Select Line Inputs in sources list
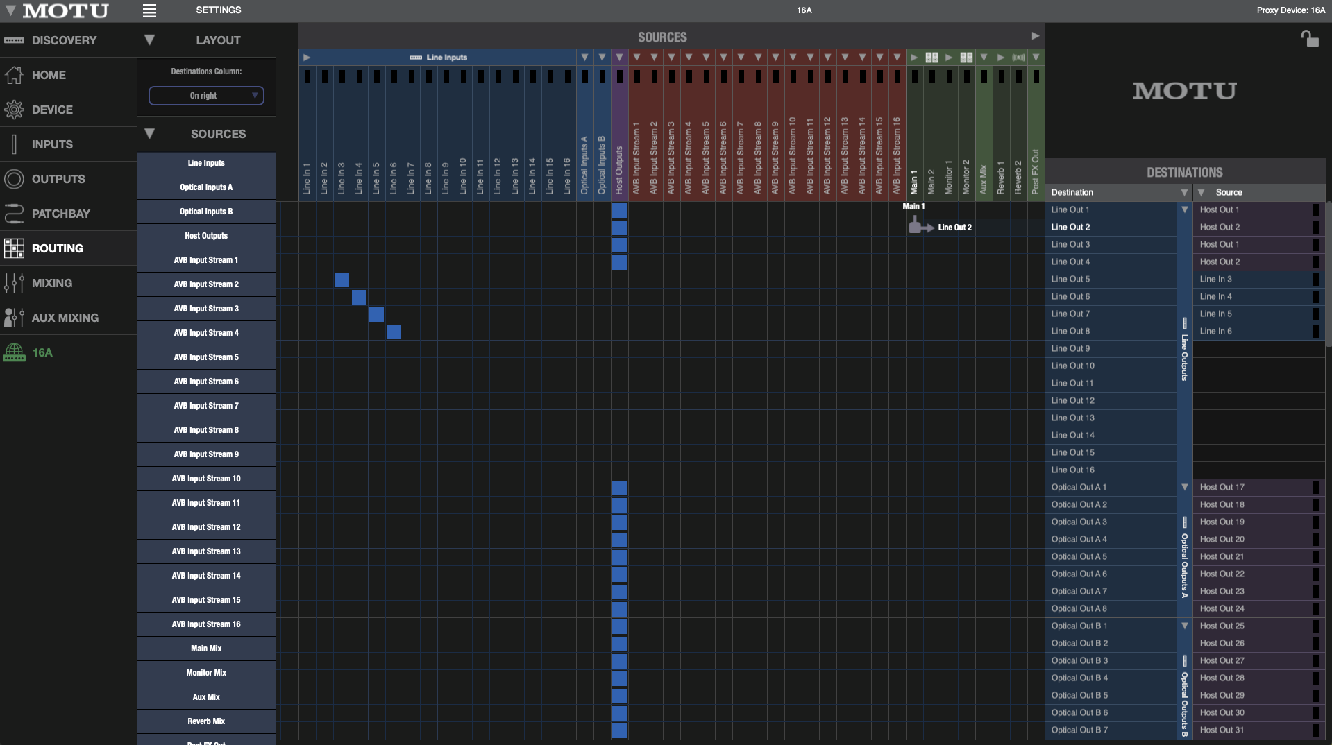The width and height of the screenshot is (1332, 745). click(x=206, y=163)
